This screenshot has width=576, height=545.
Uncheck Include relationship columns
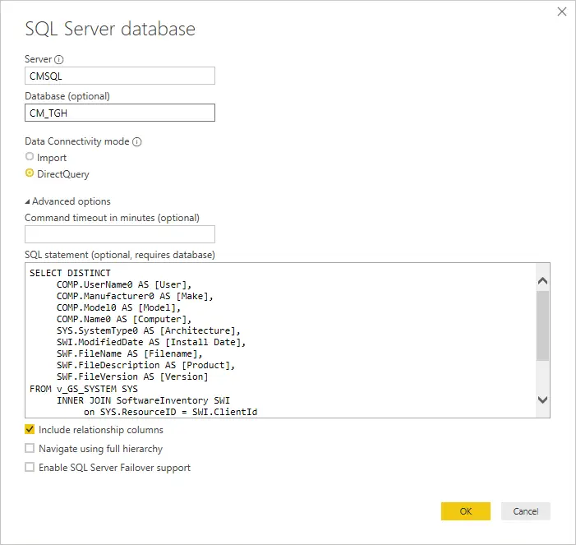pyautogui.click(x=30, y=429)
